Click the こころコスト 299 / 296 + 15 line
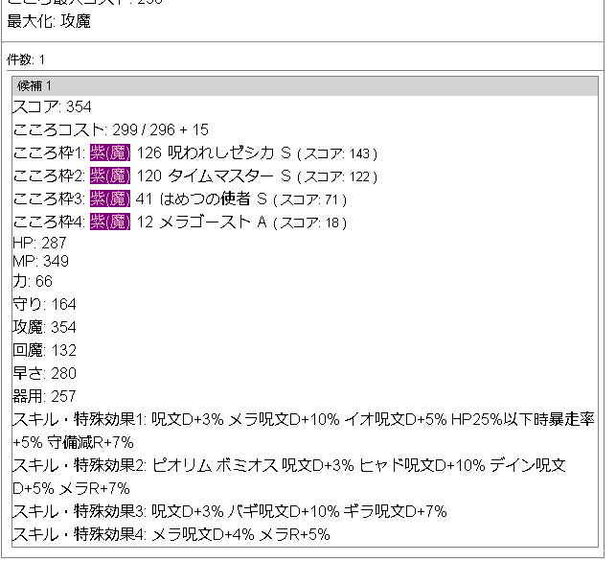 [110, 129]
